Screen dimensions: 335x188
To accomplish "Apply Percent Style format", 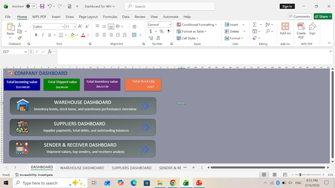I will (162, 31).
